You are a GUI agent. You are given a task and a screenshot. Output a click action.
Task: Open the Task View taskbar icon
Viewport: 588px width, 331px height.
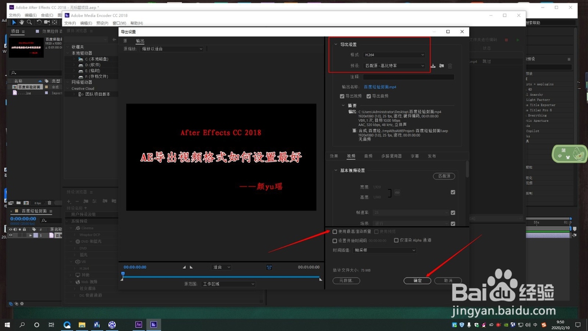[x=51, y=325]
